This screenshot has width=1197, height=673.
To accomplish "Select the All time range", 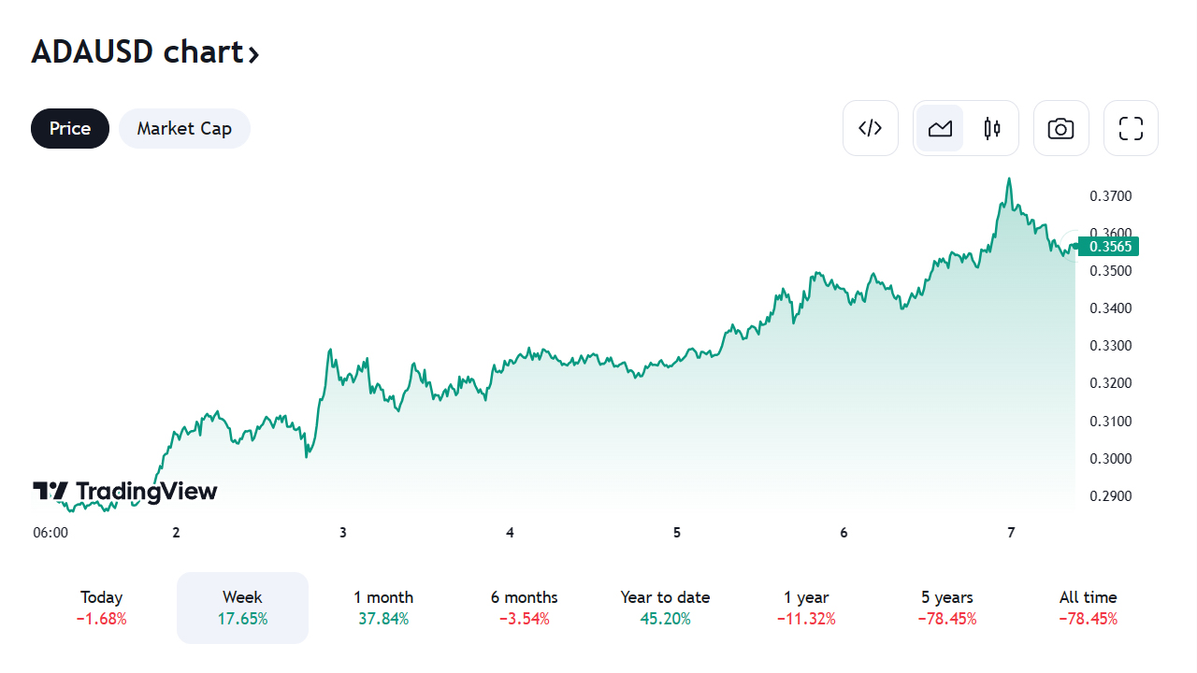I will pyautogui.click(x=1088, y=608).
